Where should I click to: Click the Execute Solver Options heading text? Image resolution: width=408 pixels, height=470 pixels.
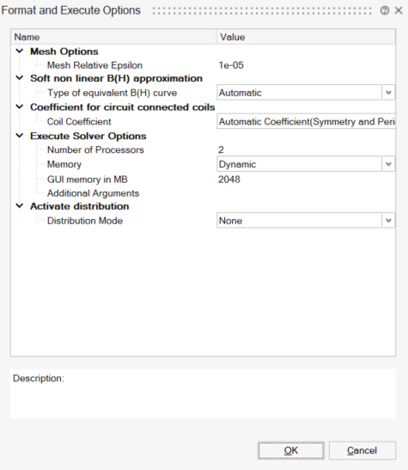tap(88, 136)
